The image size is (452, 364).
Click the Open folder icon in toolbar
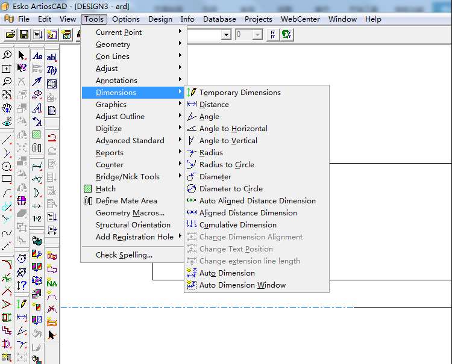tap(10, 35)
